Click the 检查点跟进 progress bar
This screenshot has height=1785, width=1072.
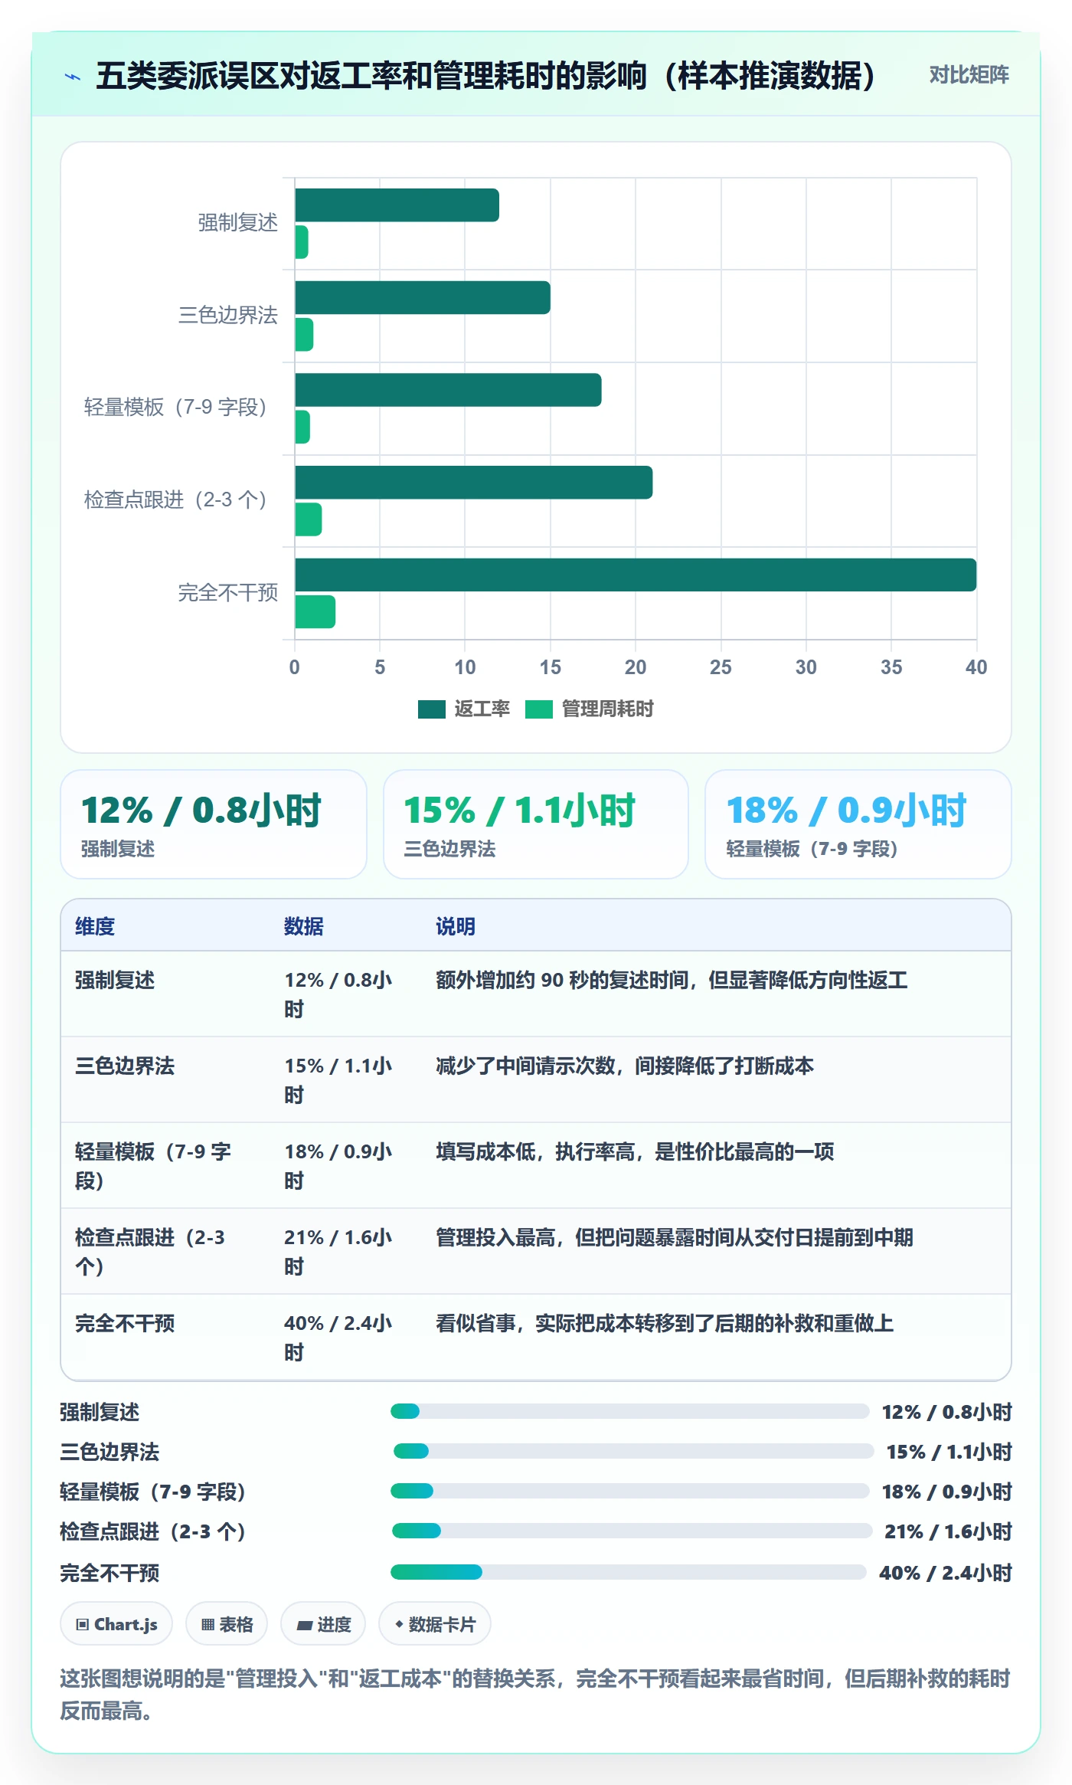[x=632, y=1531]
